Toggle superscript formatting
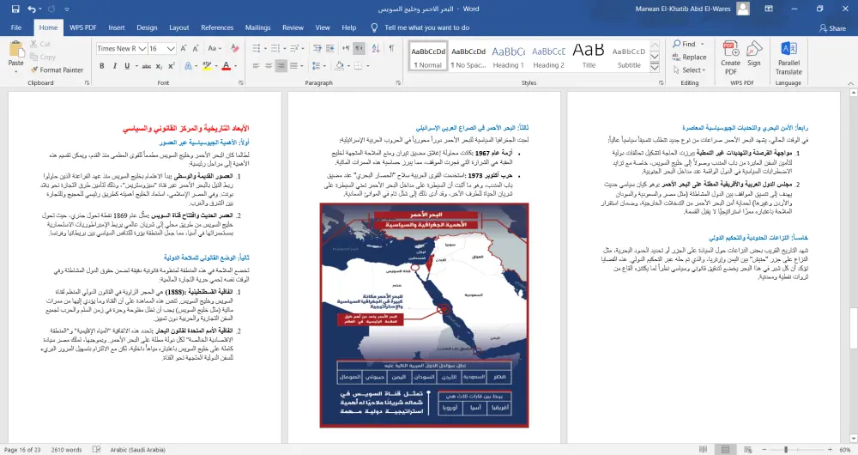This screenshot has width=858, height=455. (172, 66)
